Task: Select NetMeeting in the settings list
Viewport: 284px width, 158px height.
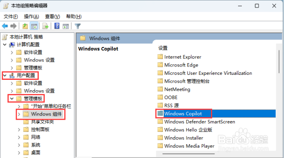Action: pyautogui.click(x=177, y=89)
